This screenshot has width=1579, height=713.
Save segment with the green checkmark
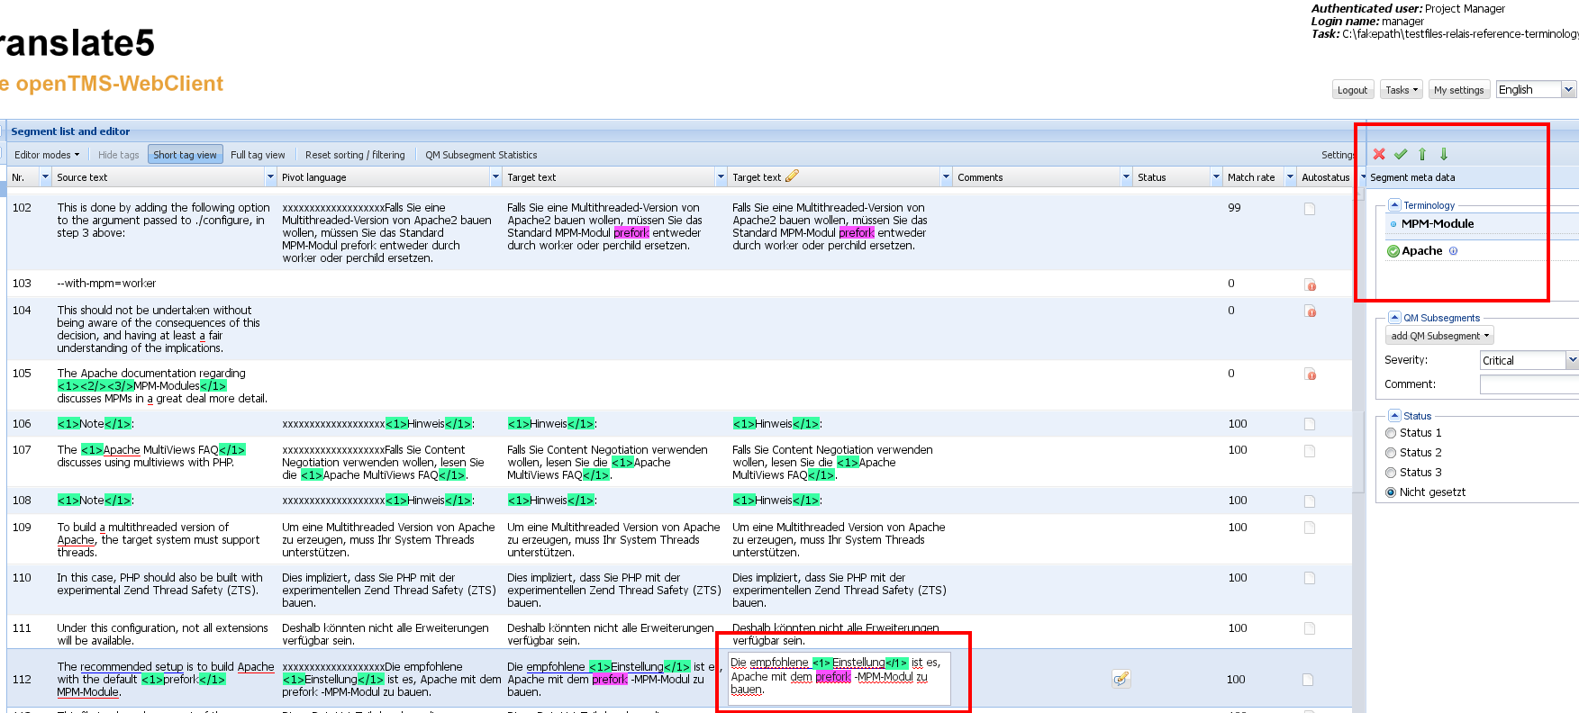tap(1401, 154)
